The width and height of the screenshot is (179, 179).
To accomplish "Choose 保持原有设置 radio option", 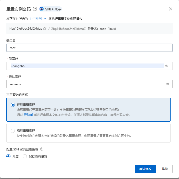I will point(25,157).
